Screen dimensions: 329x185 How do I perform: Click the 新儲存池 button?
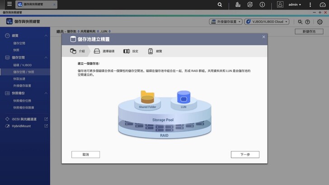[309, 32]
